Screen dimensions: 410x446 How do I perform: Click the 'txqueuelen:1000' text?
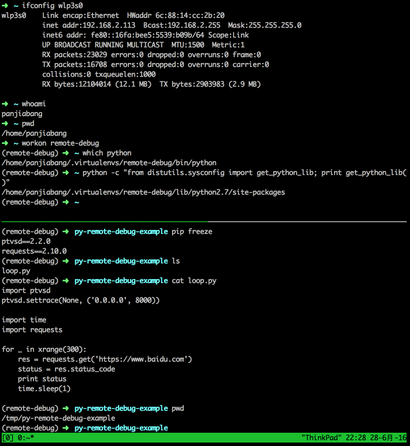pyautogui.click(x=125, y=75)
